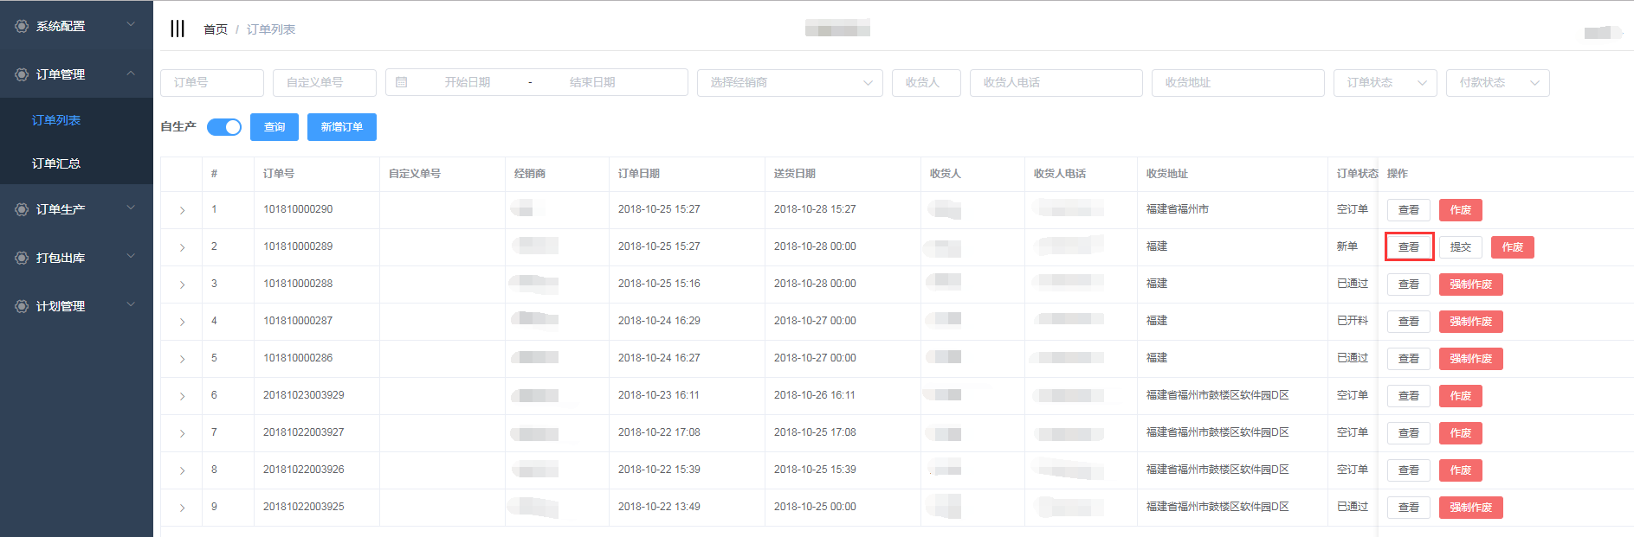1634x537 pixels.
Task: Submit order 101810000289 with 提交
Action: (x=1460, y=247)
